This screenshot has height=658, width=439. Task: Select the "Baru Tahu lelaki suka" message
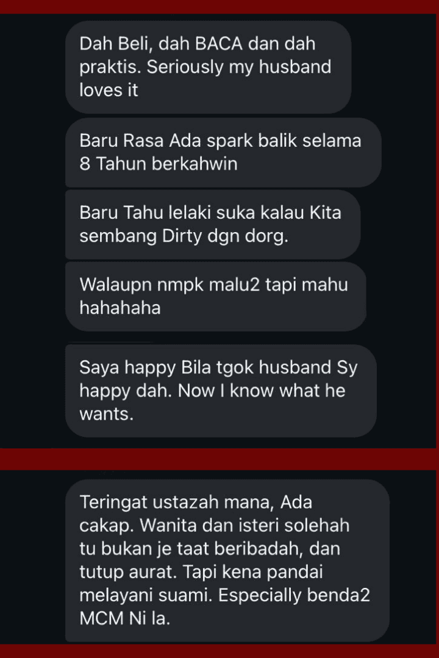click(213, 224)
